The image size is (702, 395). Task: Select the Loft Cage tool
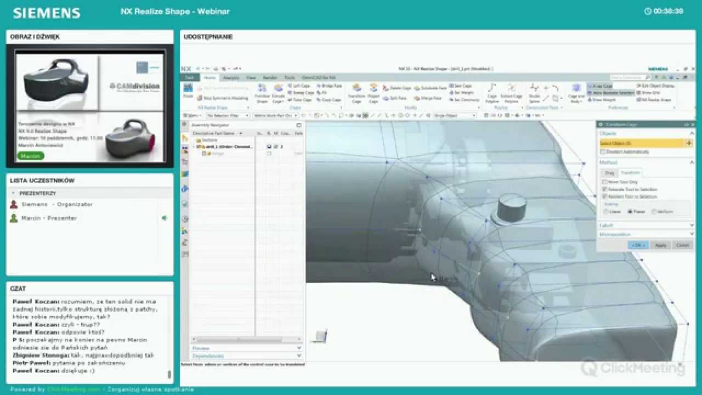(298, 86)
